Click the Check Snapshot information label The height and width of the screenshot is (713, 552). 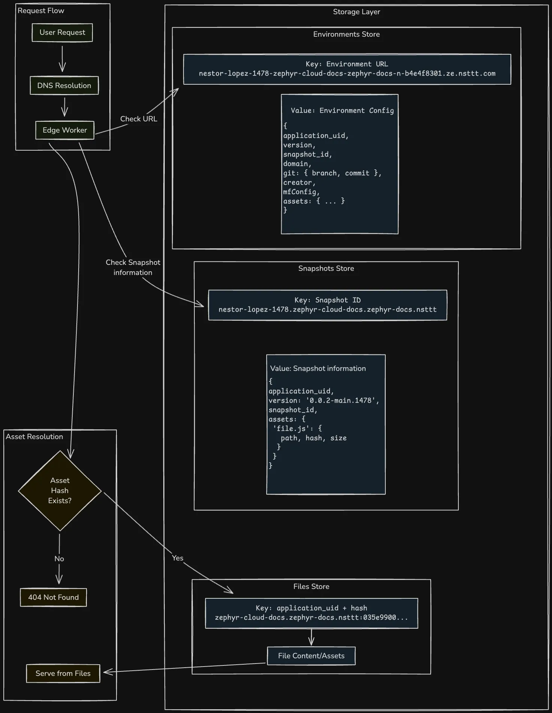(133, 268)
